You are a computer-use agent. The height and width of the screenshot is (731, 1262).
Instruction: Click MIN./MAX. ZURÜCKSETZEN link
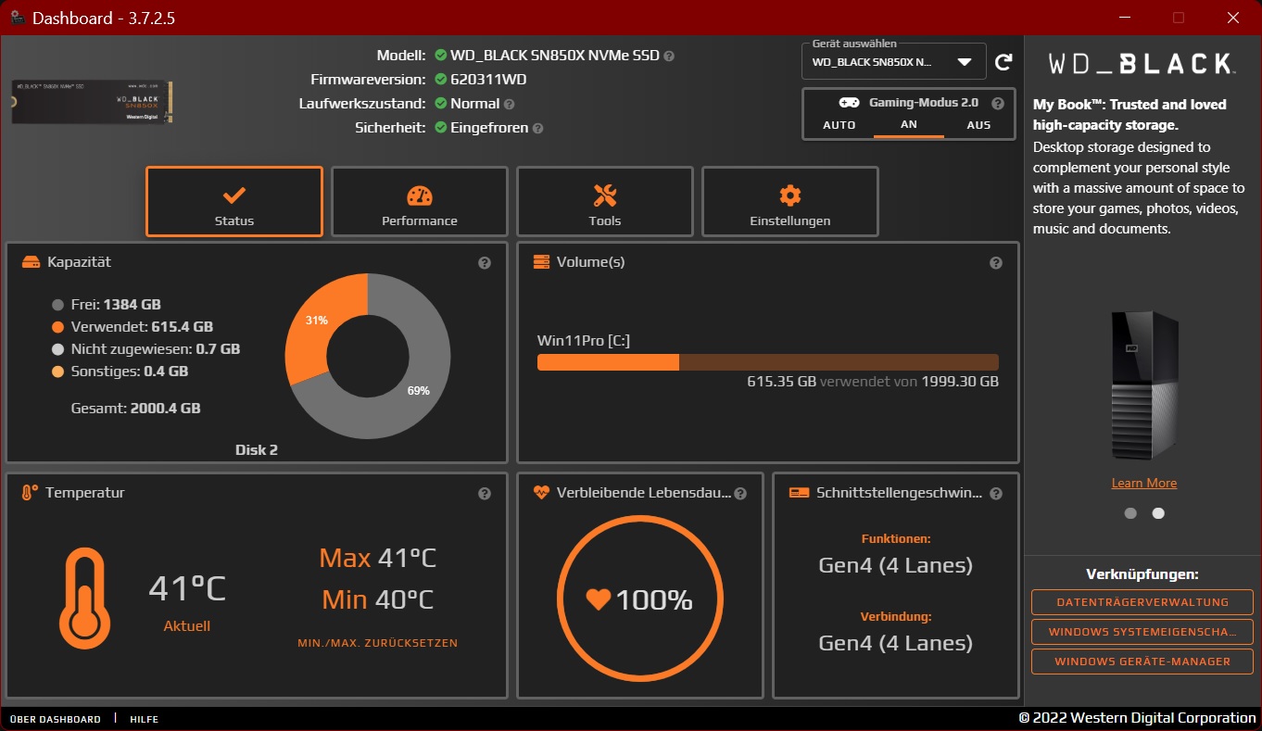point(378,643)
